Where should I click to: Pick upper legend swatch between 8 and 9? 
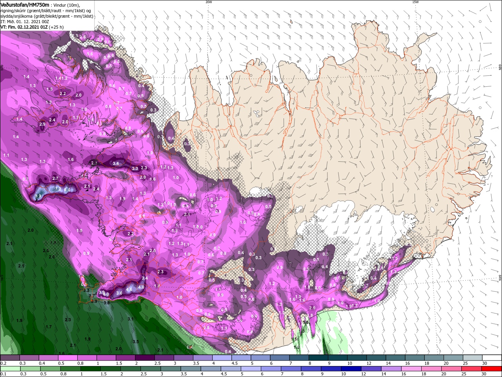tap(318, 358)
